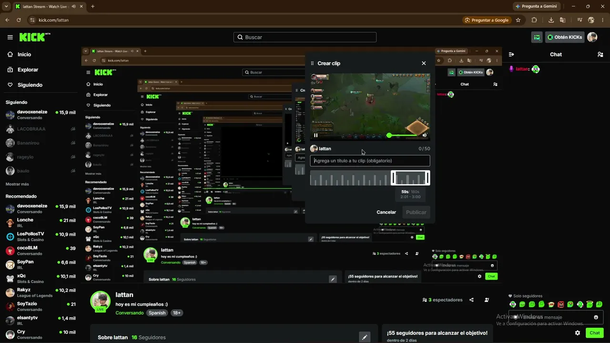Click the Chrome profile avatar
The height and width of the screenshot is (343, 610).
tap(591, 20)
